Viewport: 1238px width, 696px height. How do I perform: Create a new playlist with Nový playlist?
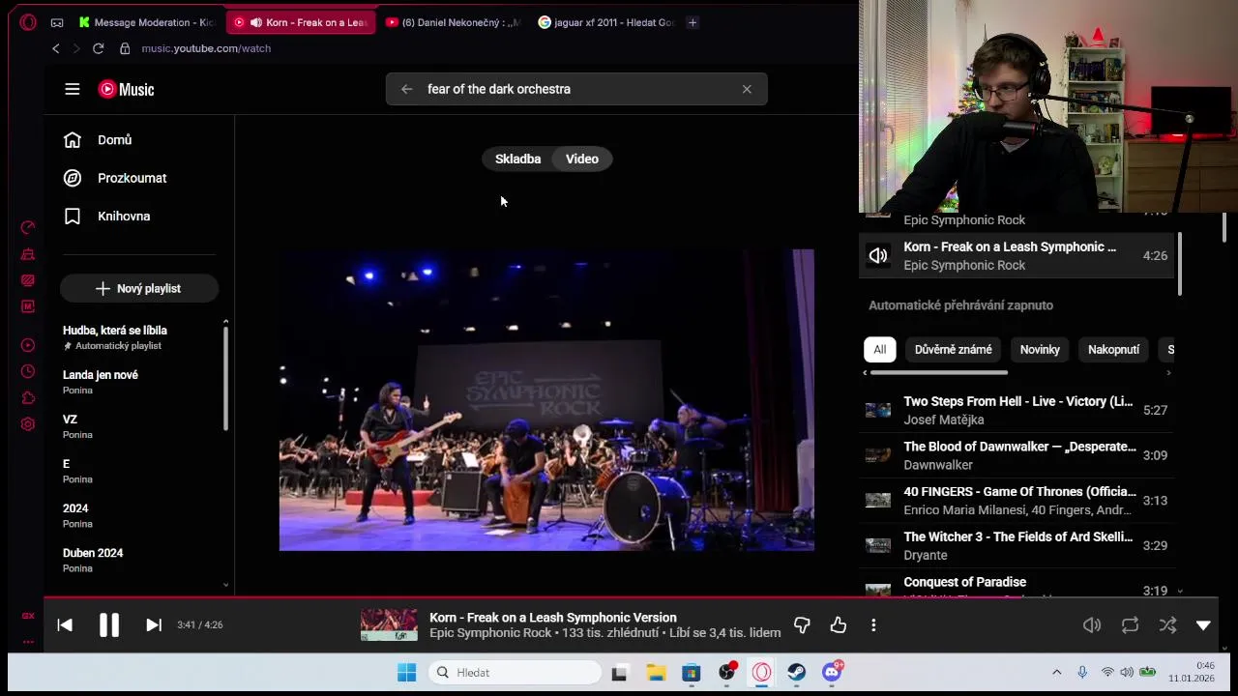139,288
